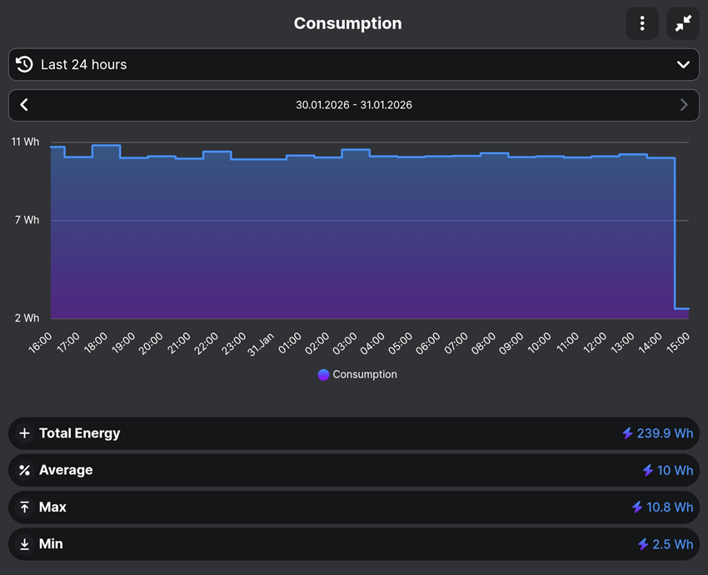
Task: Open the time range chevron arrow
Action: pos(683,65)
